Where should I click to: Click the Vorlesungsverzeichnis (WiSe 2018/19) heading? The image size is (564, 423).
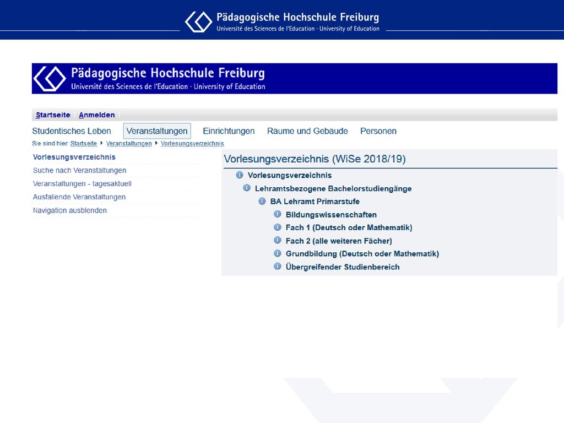(314, 159)
